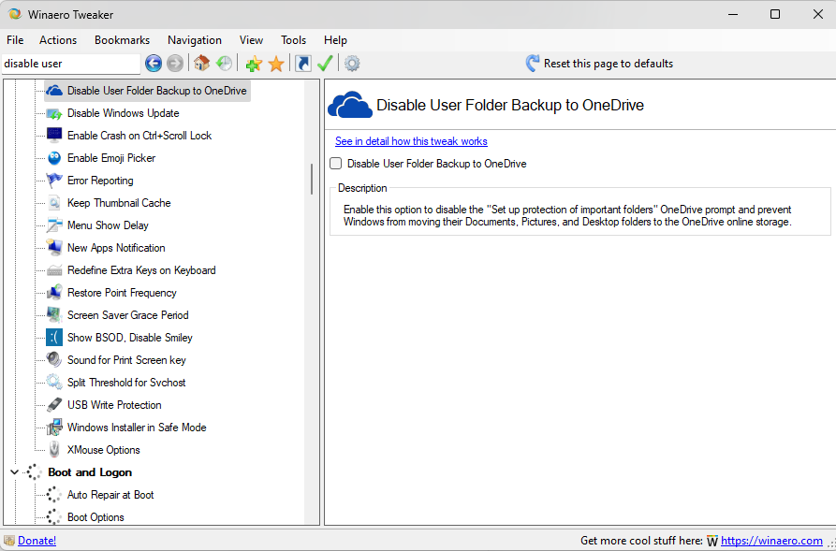Select Error Reporting tree item
This screenshot has width=836, height=551.
tap(100, 181)
